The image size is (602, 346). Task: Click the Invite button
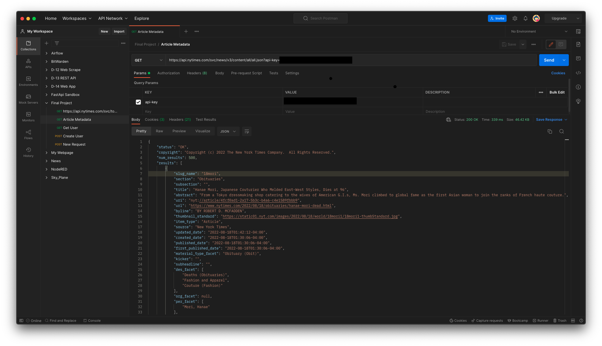(497, 18)
